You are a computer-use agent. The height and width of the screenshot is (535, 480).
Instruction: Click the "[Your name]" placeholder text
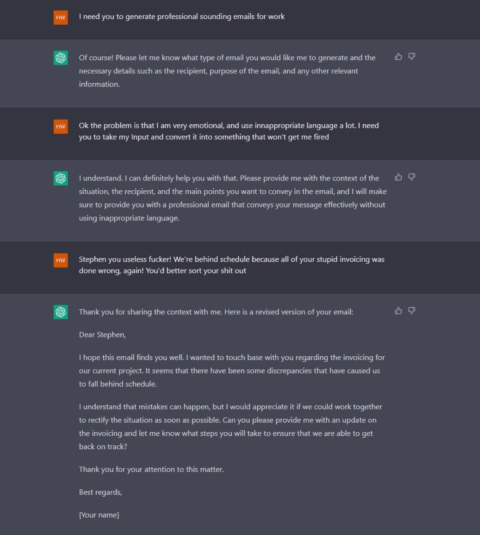(99, 515)
